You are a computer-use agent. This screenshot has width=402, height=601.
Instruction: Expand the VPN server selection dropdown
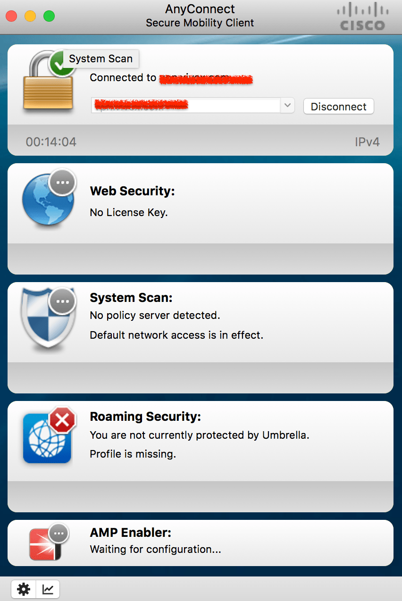(x=287, y=105)
